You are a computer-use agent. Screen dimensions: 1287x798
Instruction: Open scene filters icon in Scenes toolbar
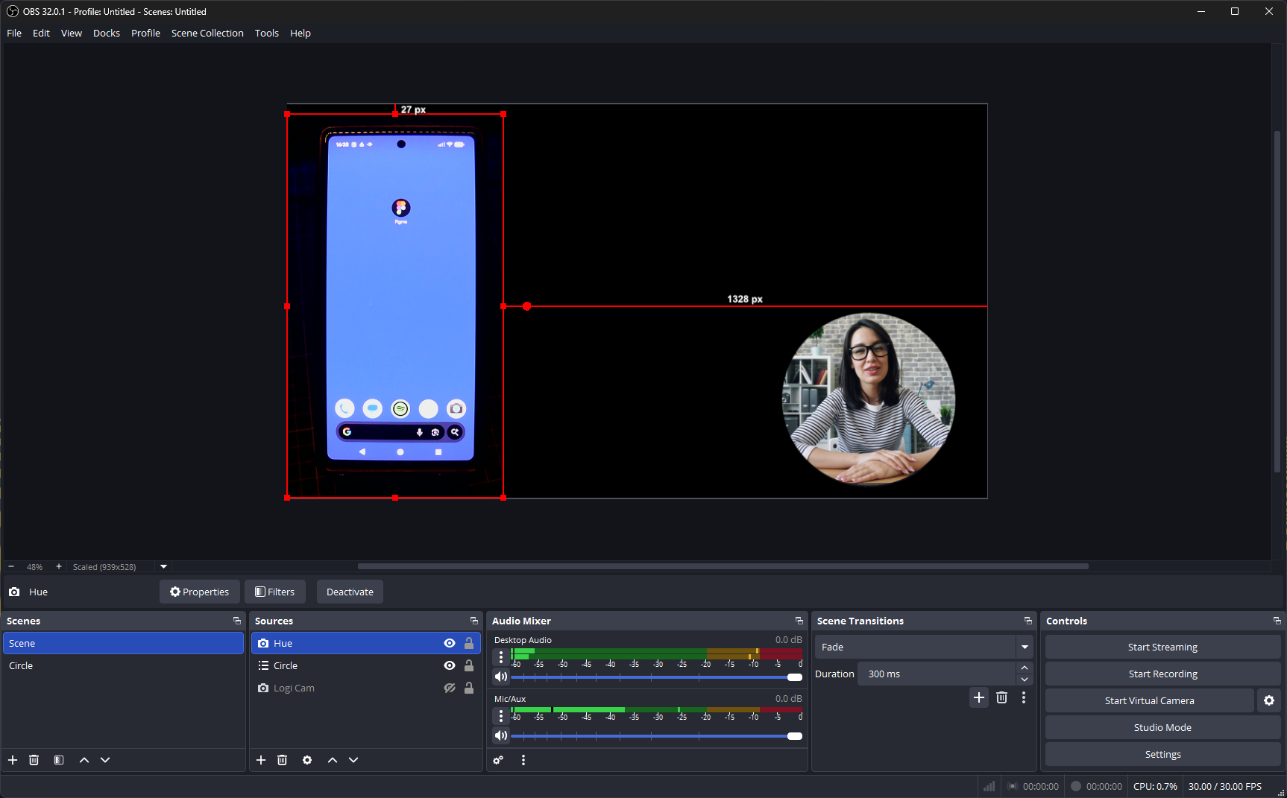59,760
